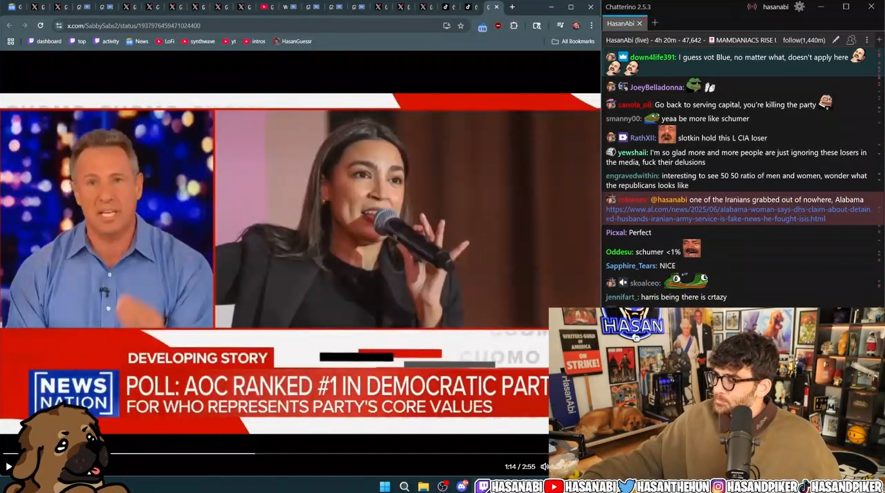
Task: Reload the x.com page
Action: pyautogui.click(x=40, y=26)
